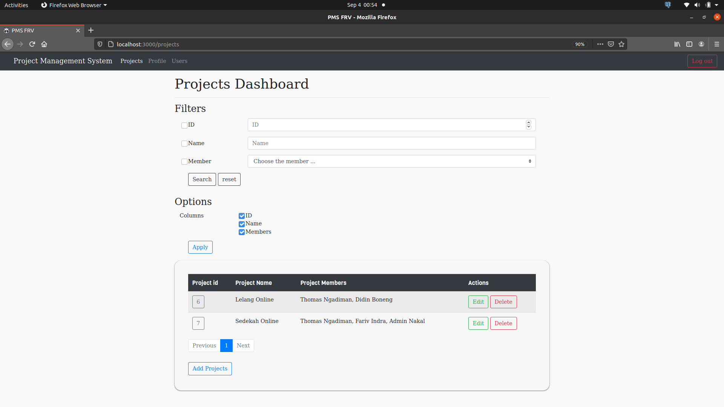Expand the Firefox Web Browser menu
724x407 pixels.
74,5
